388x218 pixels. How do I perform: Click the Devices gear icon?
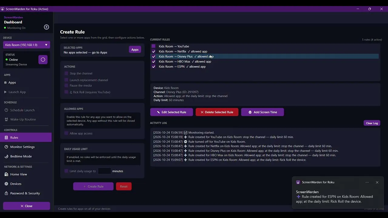click(x=7, y=184)
